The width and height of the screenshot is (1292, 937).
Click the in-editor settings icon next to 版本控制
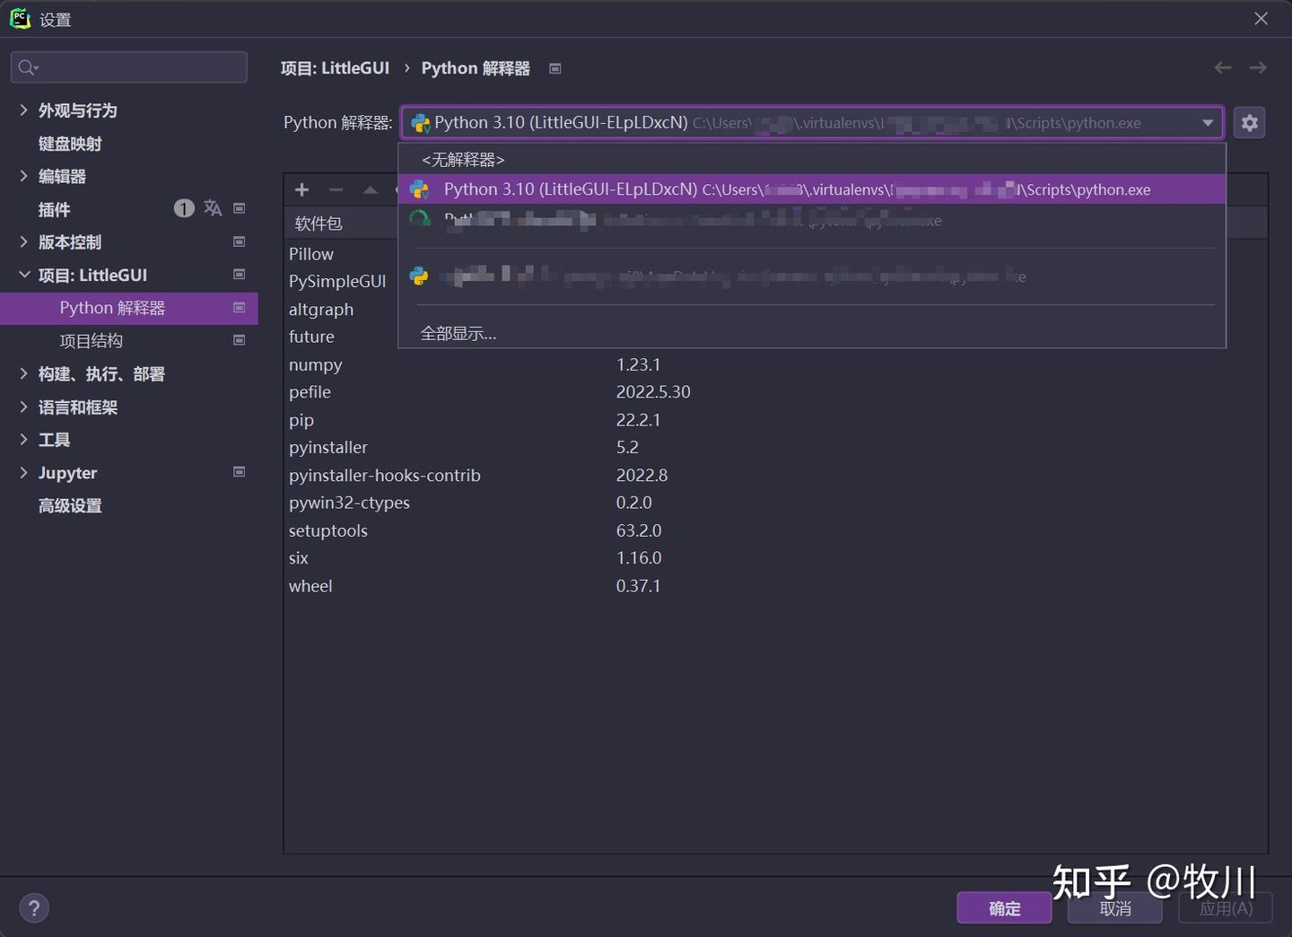(x=240, y=241)
